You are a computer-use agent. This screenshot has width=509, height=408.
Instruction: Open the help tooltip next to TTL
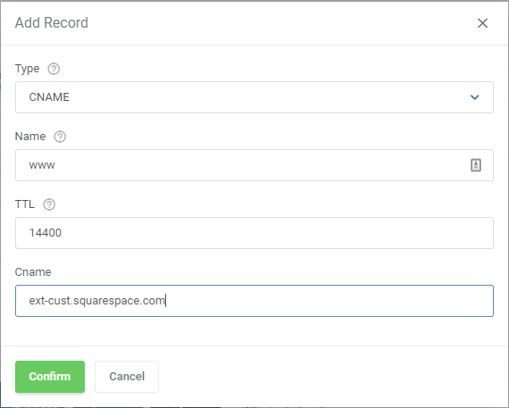(49, 204)
